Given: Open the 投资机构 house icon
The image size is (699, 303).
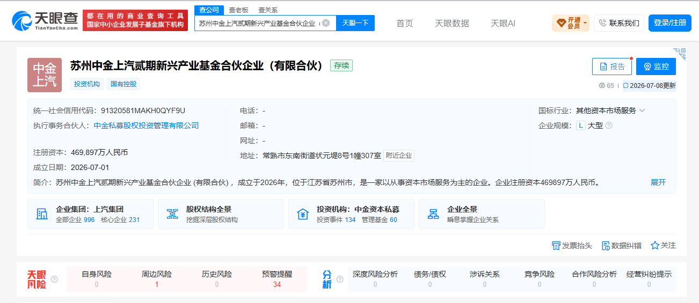Looking at the screenshot, I should coord(303,214).
